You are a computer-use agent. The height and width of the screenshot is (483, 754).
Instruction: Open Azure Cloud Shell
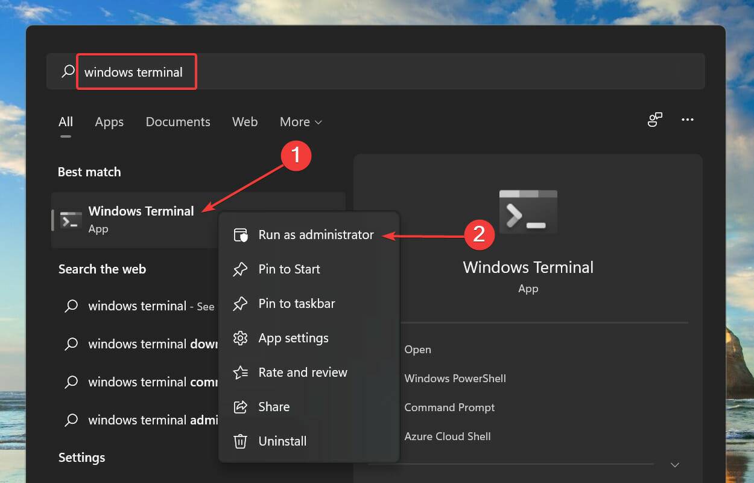pos(448,436)
